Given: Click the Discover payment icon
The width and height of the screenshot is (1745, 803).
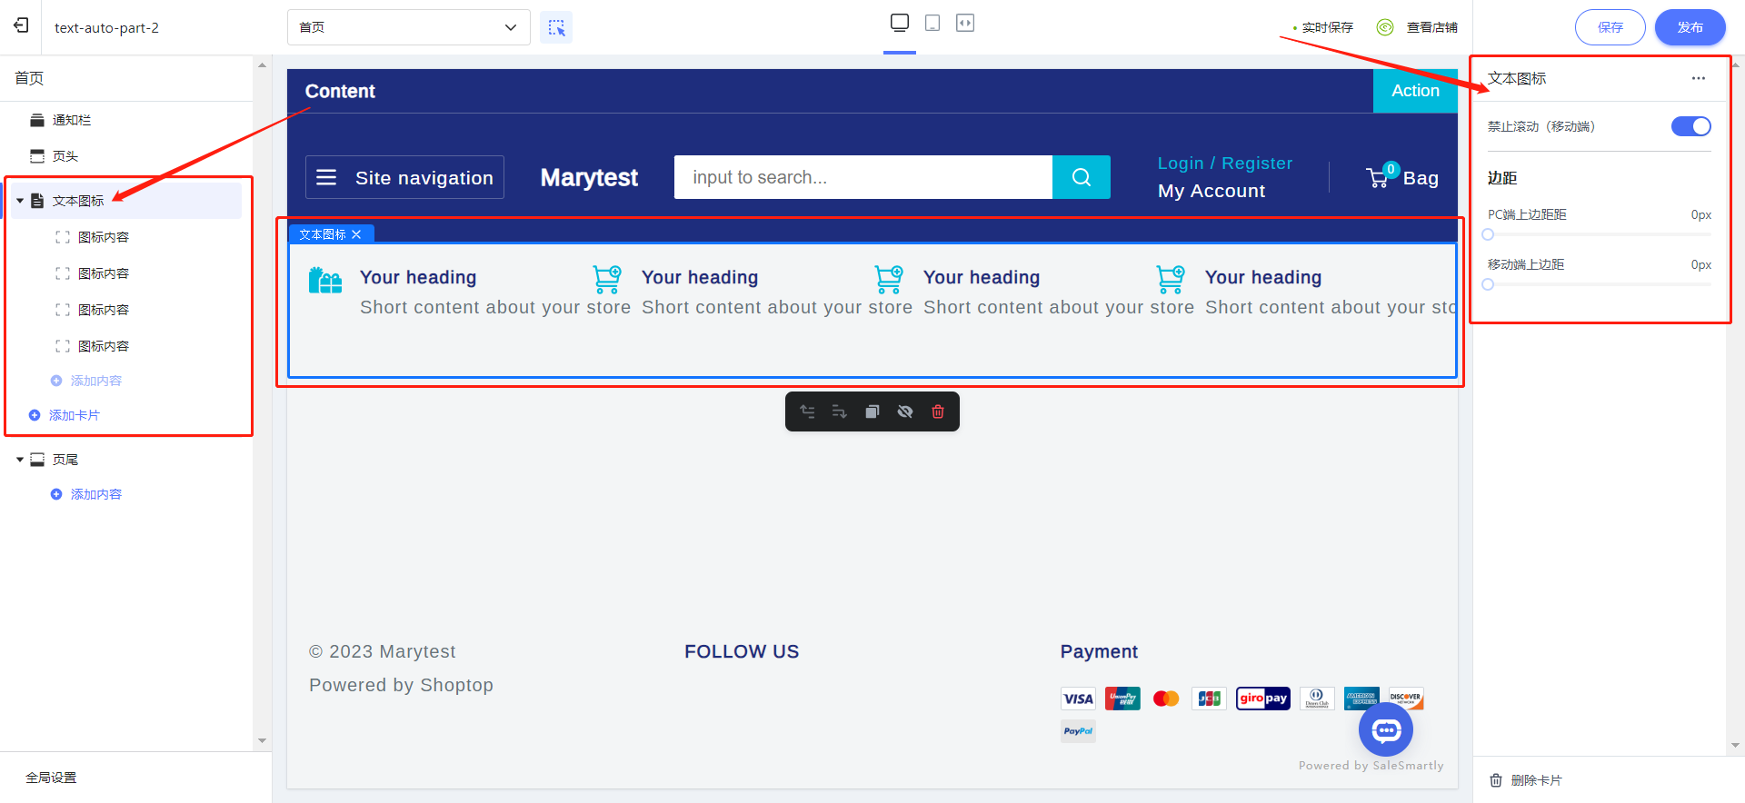Looking at the screenshot, I should (x=1406, y=699).
